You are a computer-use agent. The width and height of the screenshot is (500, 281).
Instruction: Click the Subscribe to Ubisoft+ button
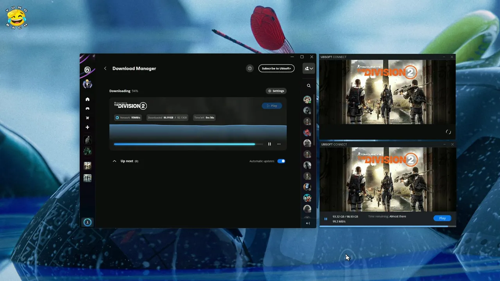point(276,68)
